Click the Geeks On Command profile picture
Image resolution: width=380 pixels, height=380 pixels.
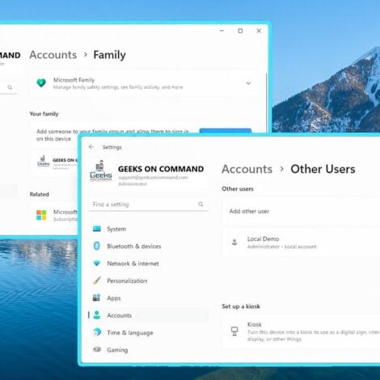[x=101, y=171]
